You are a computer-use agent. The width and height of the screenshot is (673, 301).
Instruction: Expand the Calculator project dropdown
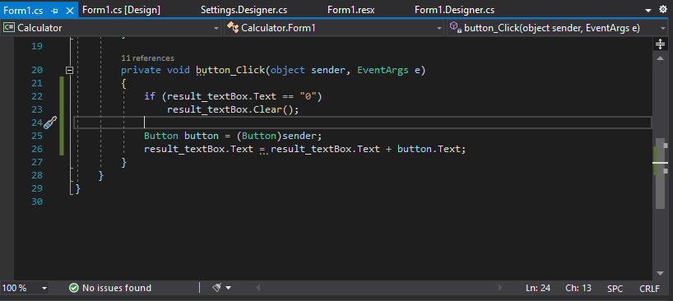point(216,28)
